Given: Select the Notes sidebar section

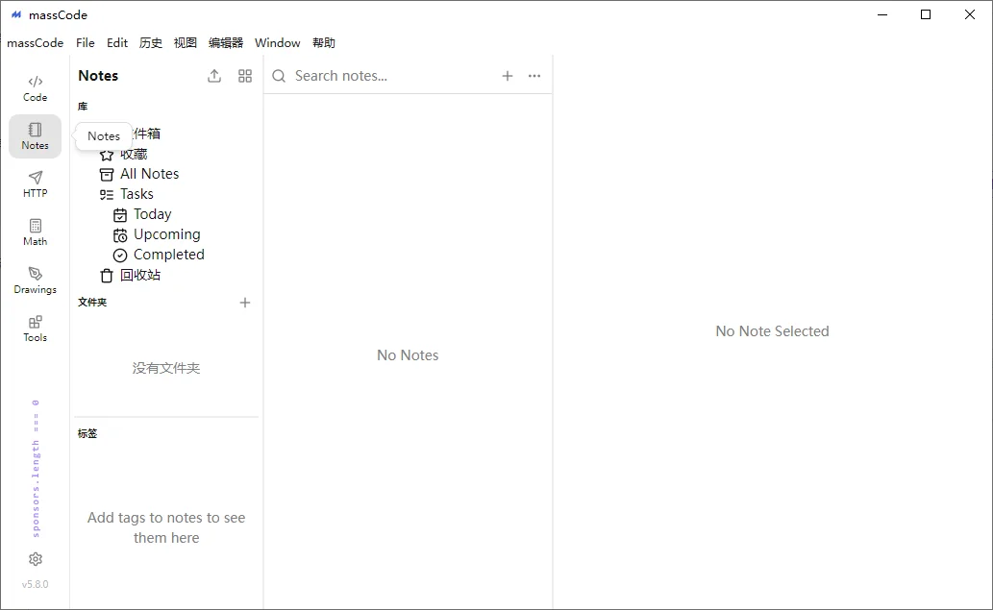Looking at the screenshot, I should coord(35,136).
